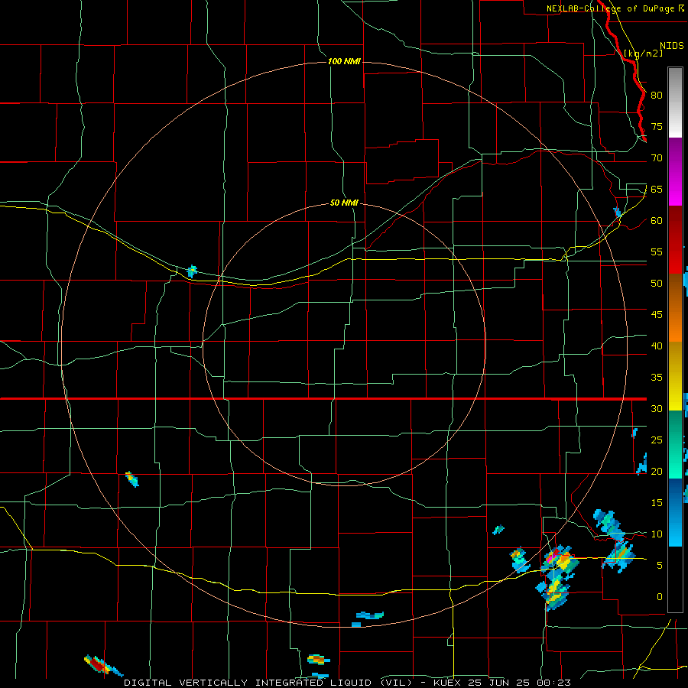
Task: Click the '25' value on the color scale
Action: point(657,440)
